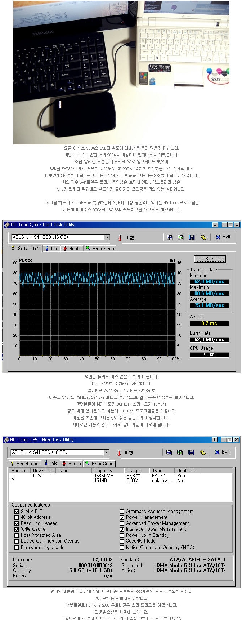Click copy-screenshot icon in upper window toolbar
Viewport: 242px width, 620px height.
(181, 237)
